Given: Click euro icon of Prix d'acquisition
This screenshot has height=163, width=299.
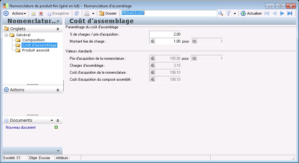Looking at the screenshot, I should tap(153, 58).
